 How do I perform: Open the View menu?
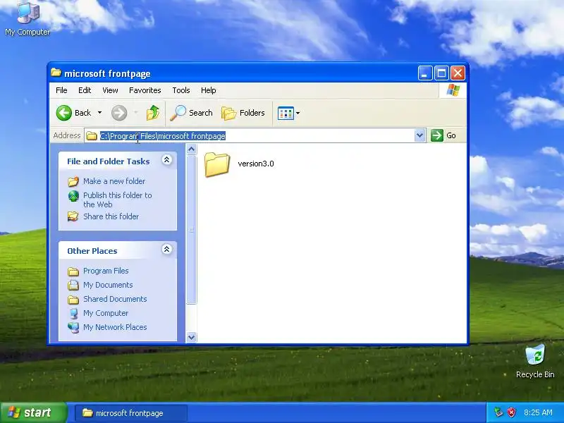tap(110, 90)
